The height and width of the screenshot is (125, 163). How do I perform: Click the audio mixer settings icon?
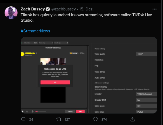[x=27, y=111]
